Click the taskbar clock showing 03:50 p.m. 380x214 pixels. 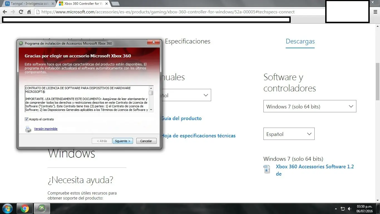click(364, 209)
